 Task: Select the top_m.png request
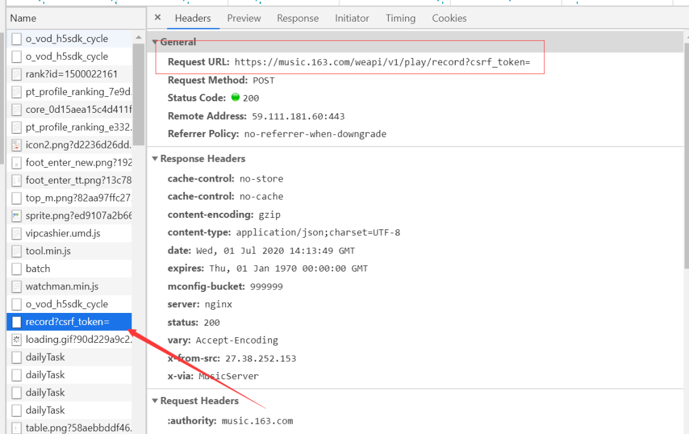(x=70, y=198)
